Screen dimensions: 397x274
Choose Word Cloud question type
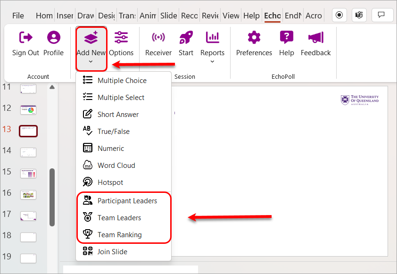[116, 166]
